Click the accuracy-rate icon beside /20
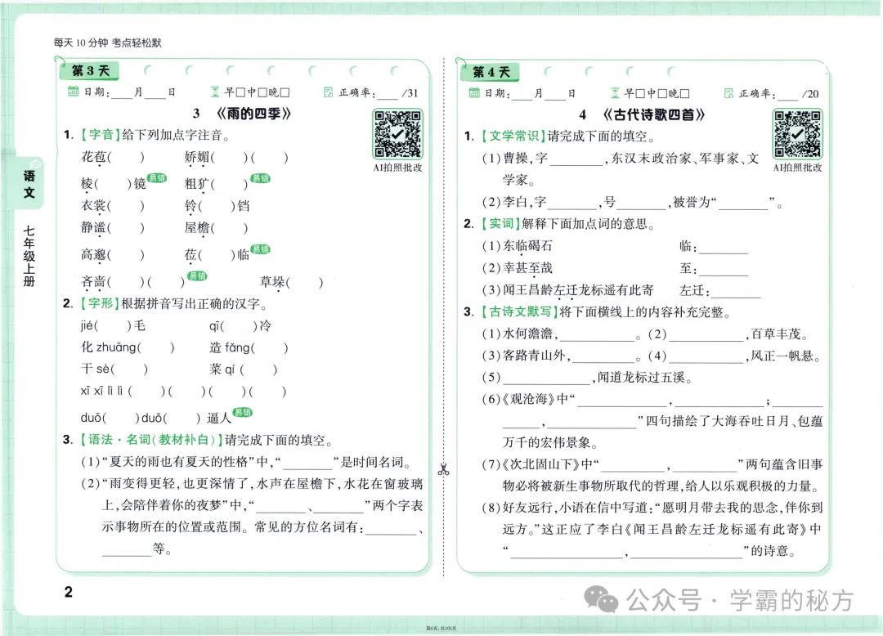This screenshot has height=636, width=883. click(728, 93)
